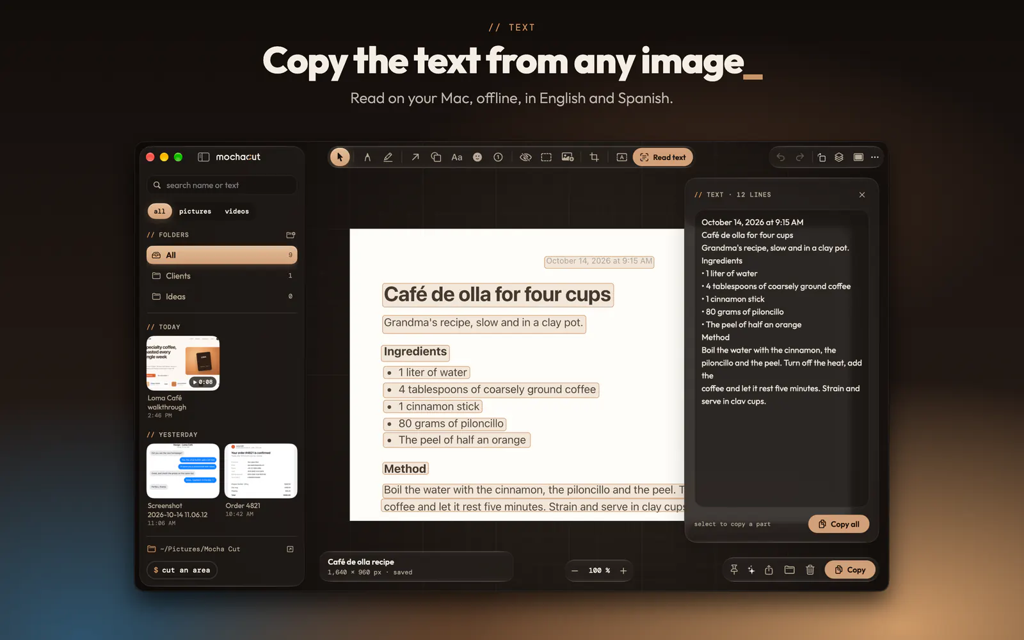The width and height of the screenshot is (1024, 640).
Task: Start cut an area capture
Action: point(182,570)
